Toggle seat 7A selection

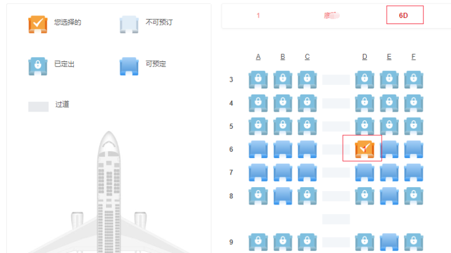click(x=258, y=172)
